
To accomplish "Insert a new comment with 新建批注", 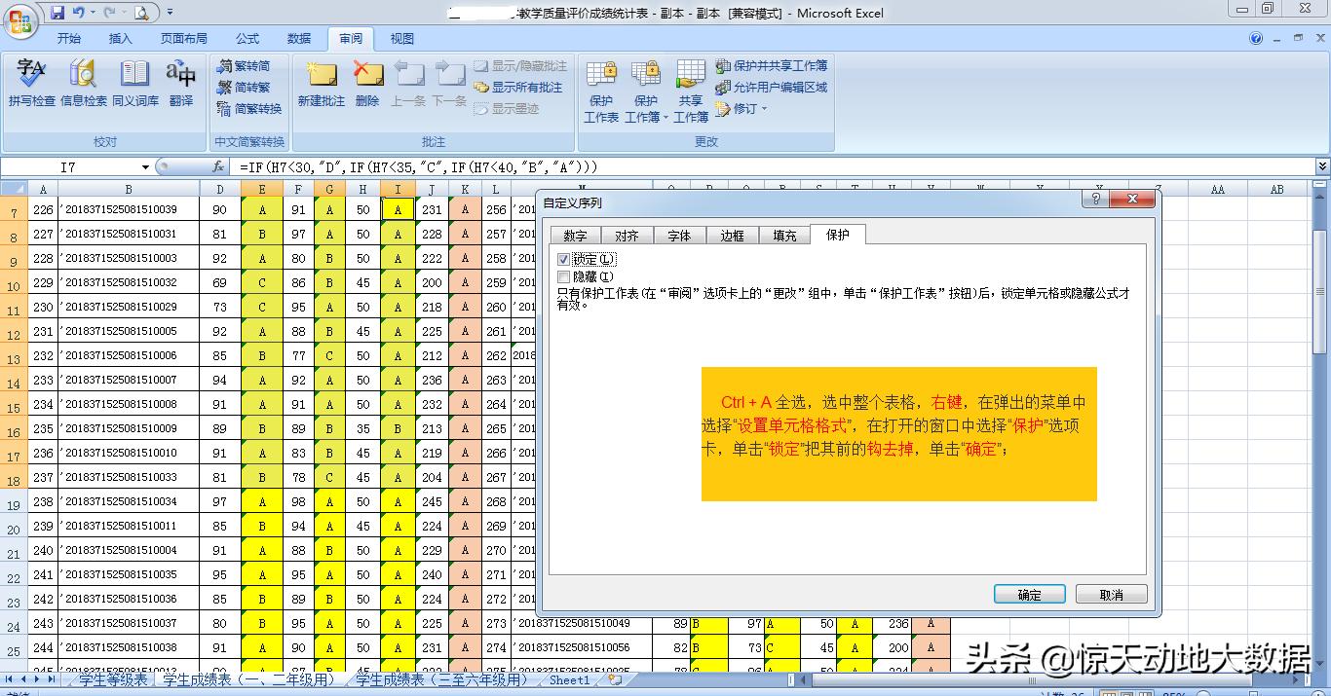I will [x=323, y=86].
